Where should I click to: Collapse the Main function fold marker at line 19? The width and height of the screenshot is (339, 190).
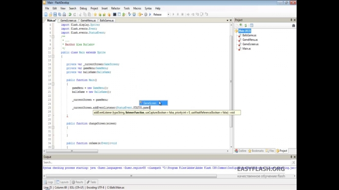coord(53,84)
